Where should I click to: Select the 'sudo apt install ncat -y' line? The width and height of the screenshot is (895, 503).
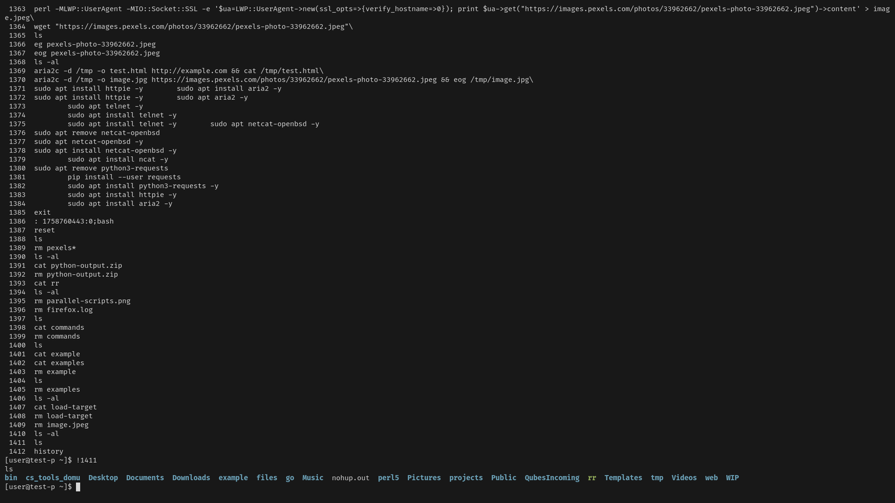tap(118, 159)
